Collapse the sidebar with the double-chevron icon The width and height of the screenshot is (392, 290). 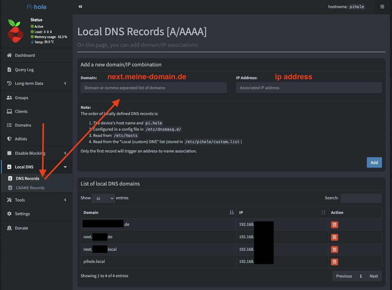click(x=80, y=6)
